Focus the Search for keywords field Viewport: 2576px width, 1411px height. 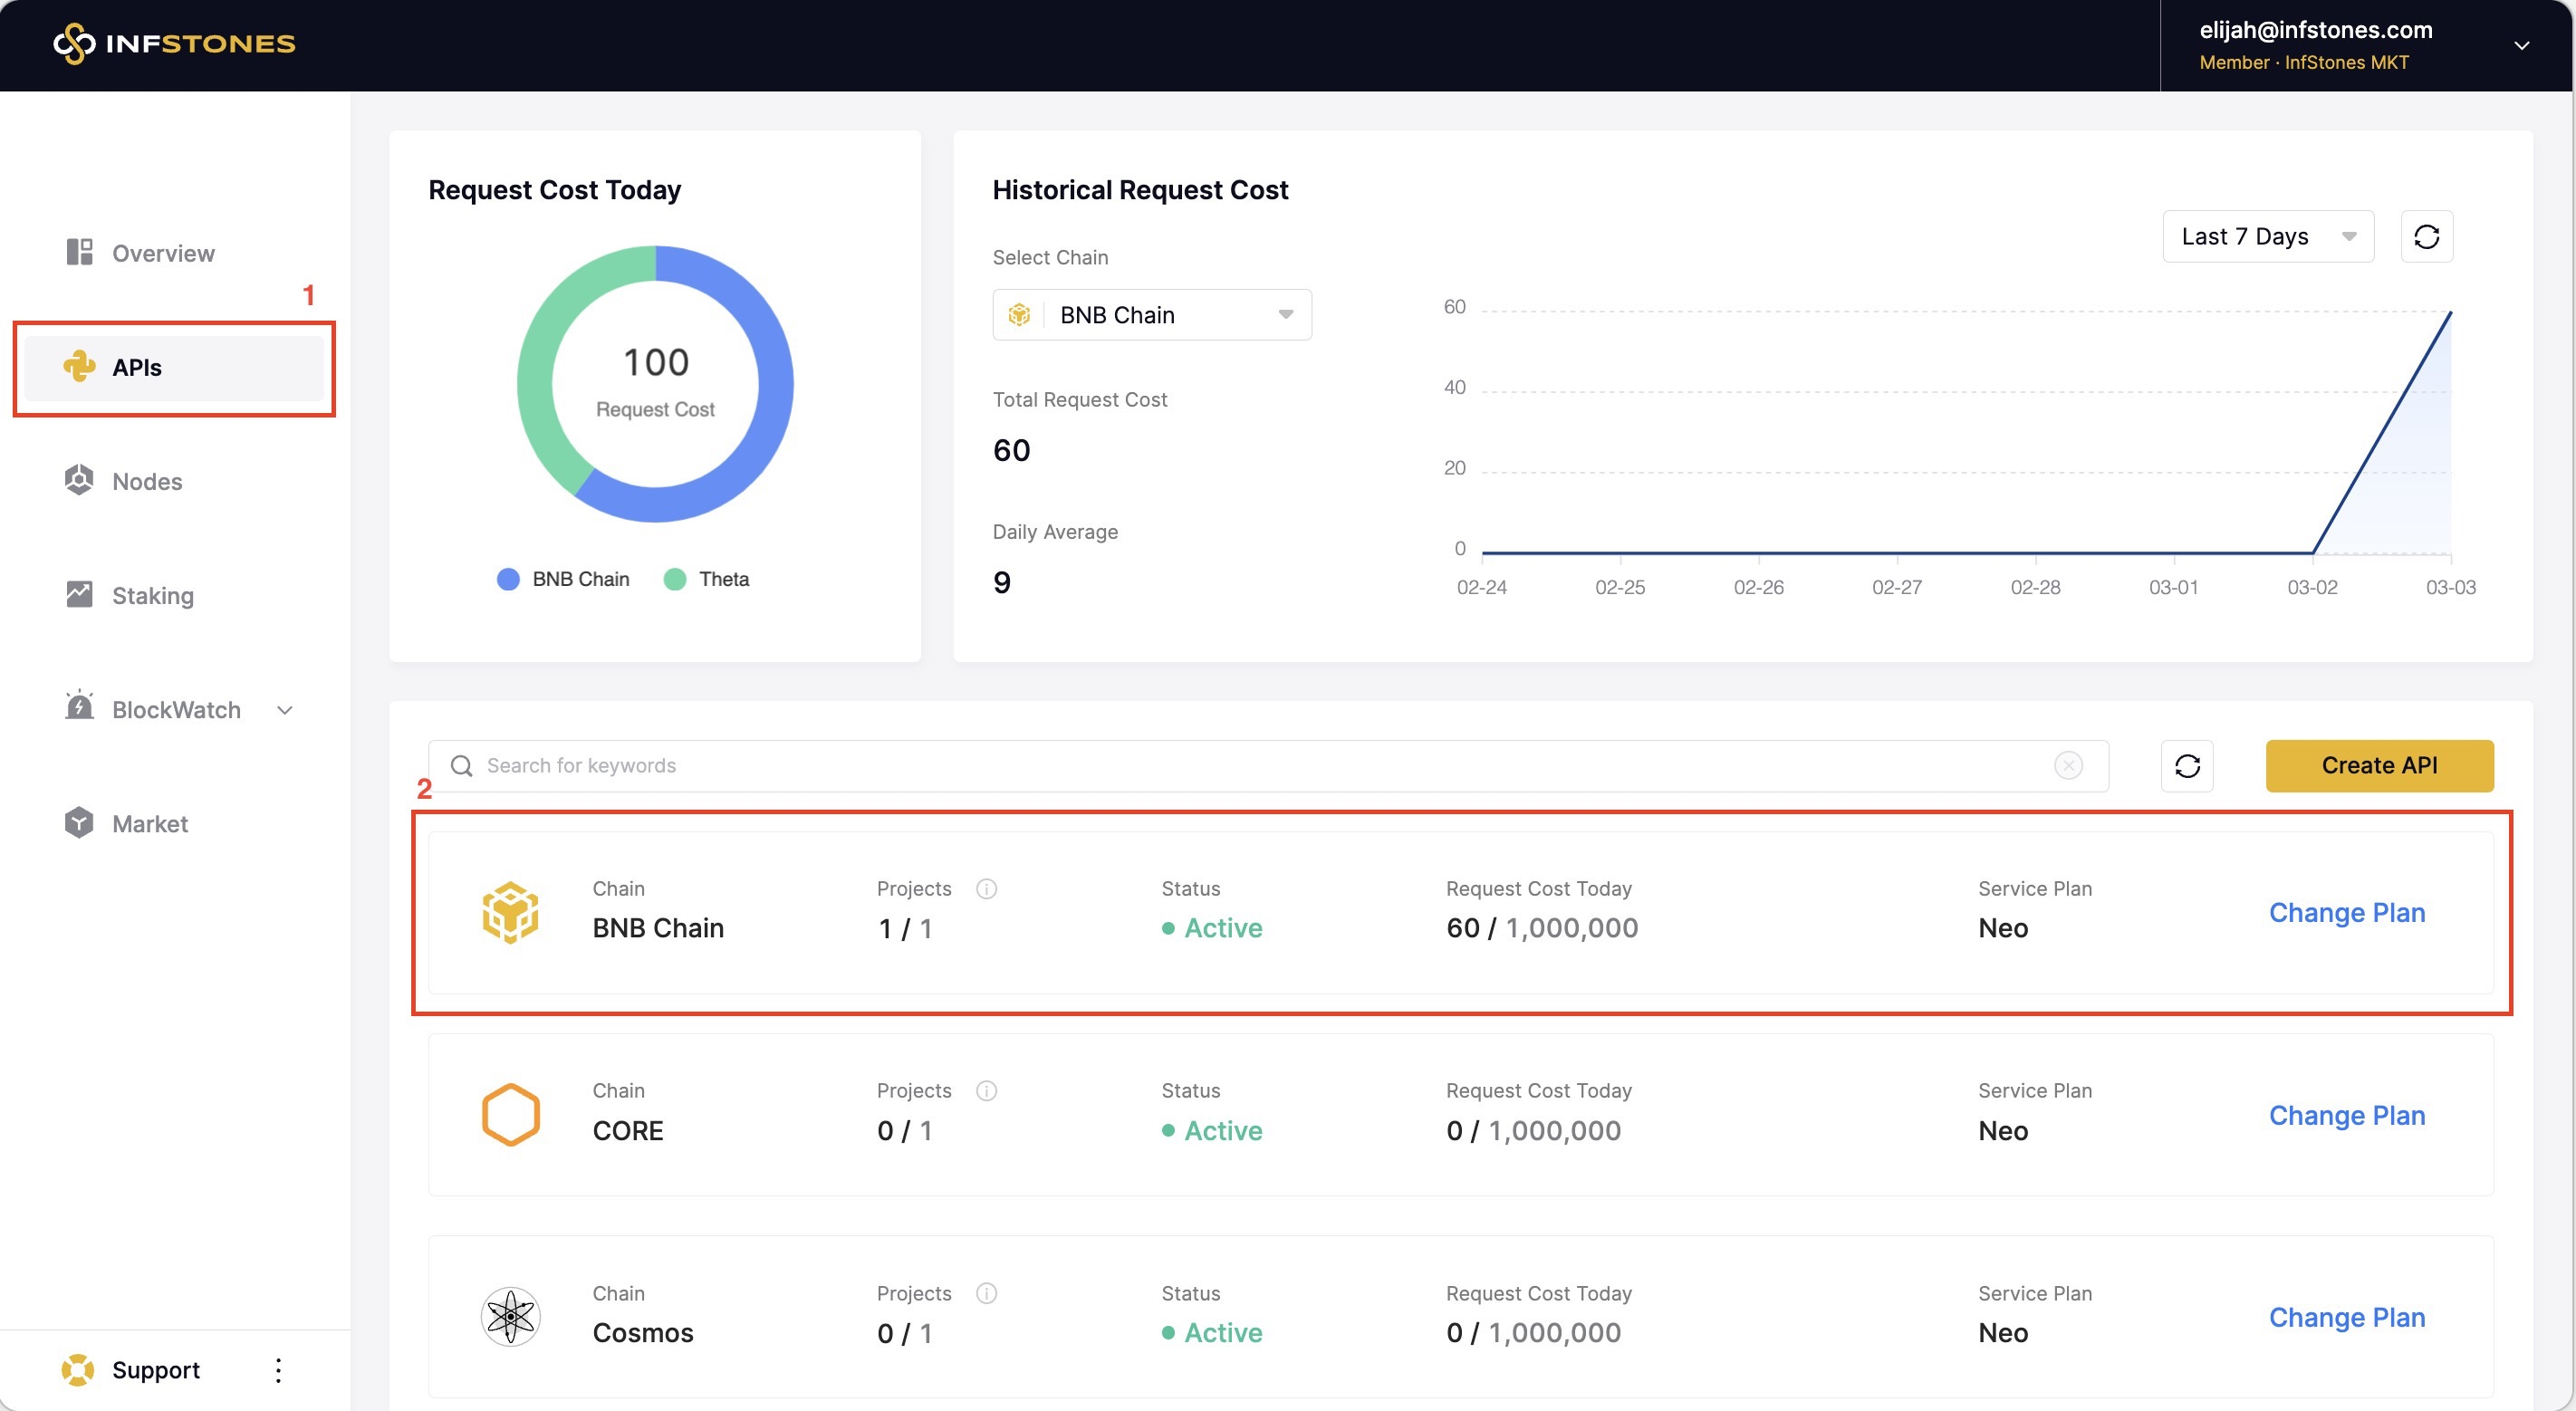1250,765
